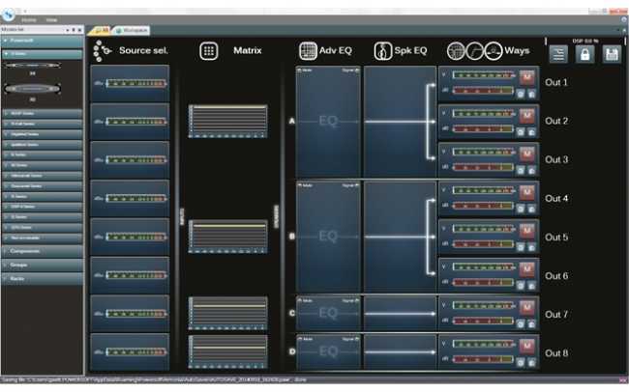629x392 pixels.
Task: Open Spk EQ block for channel A
Action: point(400,122)
